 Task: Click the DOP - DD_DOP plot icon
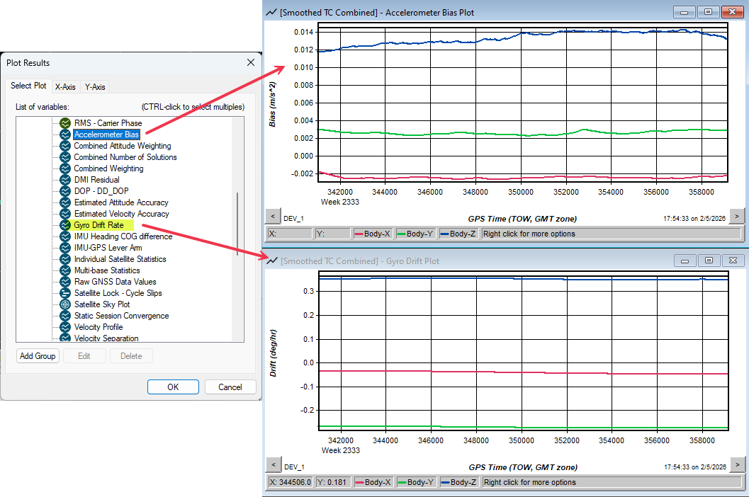coord(65,191)
